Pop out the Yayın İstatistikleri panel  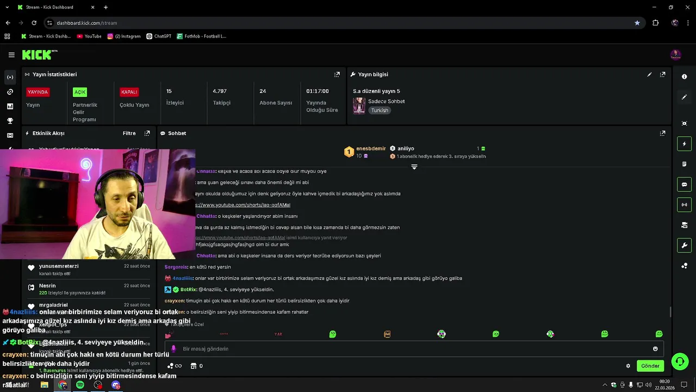point(337,75)
